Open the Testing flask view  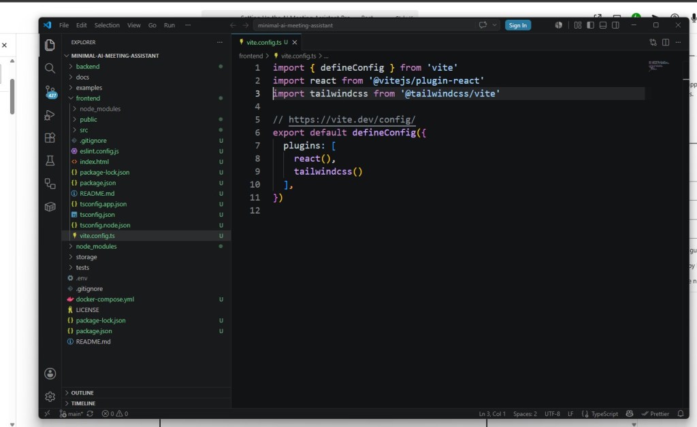coord(50,160)
